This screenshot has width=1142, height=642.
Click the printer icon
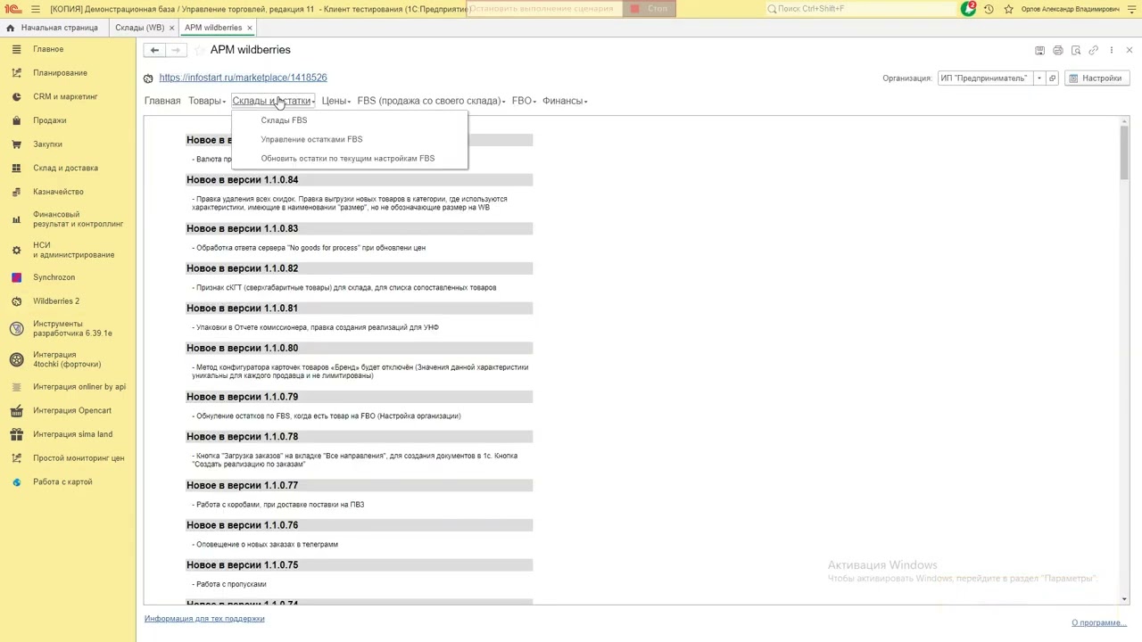click(1058, 50)
